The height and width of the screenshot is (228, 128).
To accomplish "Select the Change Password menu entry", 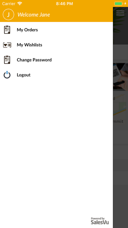I will point(56,60).
